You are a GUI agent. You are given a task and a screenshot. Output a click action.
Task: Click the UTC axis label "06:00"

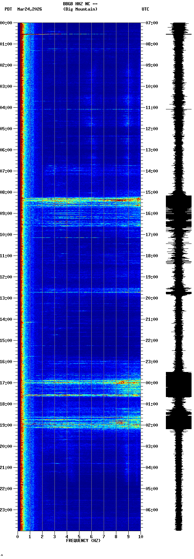151,510
